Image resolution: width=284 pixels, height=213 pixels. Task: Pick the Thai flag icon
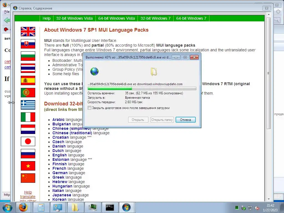(28, 68)
